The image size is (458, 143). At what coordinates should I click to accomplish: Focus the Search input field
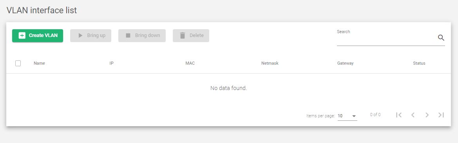(386, 39)
